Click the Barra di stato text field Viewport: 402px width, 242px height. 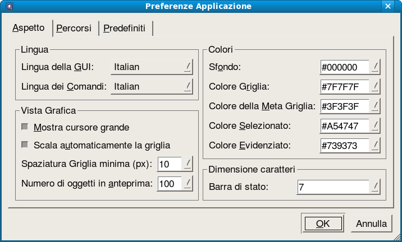tap(334, 187)
